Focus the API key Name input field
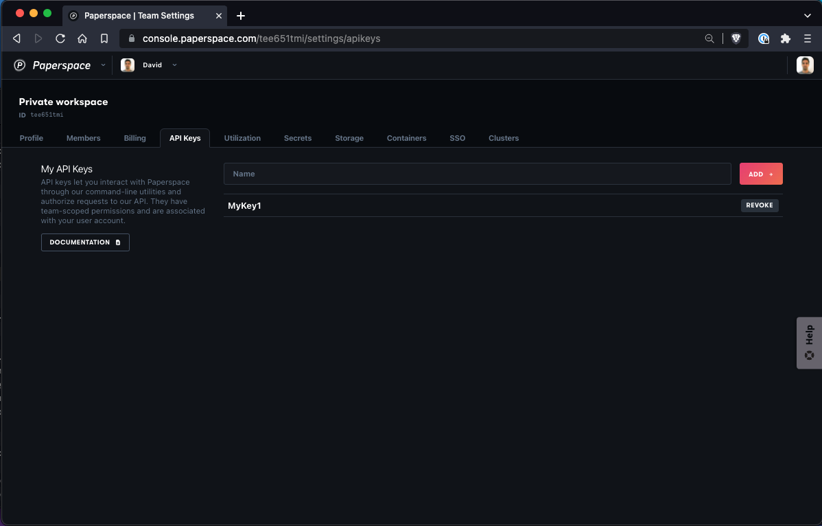 point(477,174)
